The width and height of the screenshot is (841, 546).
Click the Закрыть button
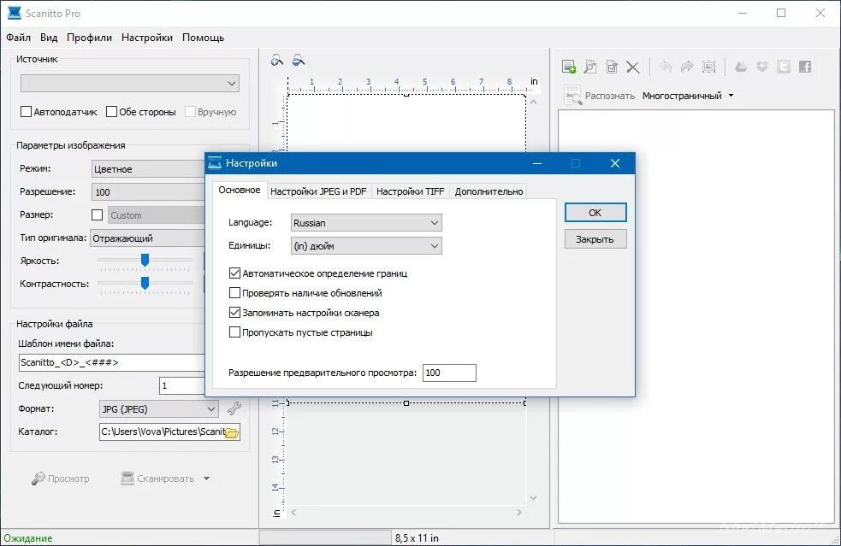595,239
